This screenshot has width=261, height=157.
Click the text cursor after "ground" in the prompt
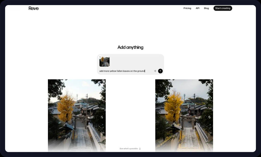(x=145, y=71)
